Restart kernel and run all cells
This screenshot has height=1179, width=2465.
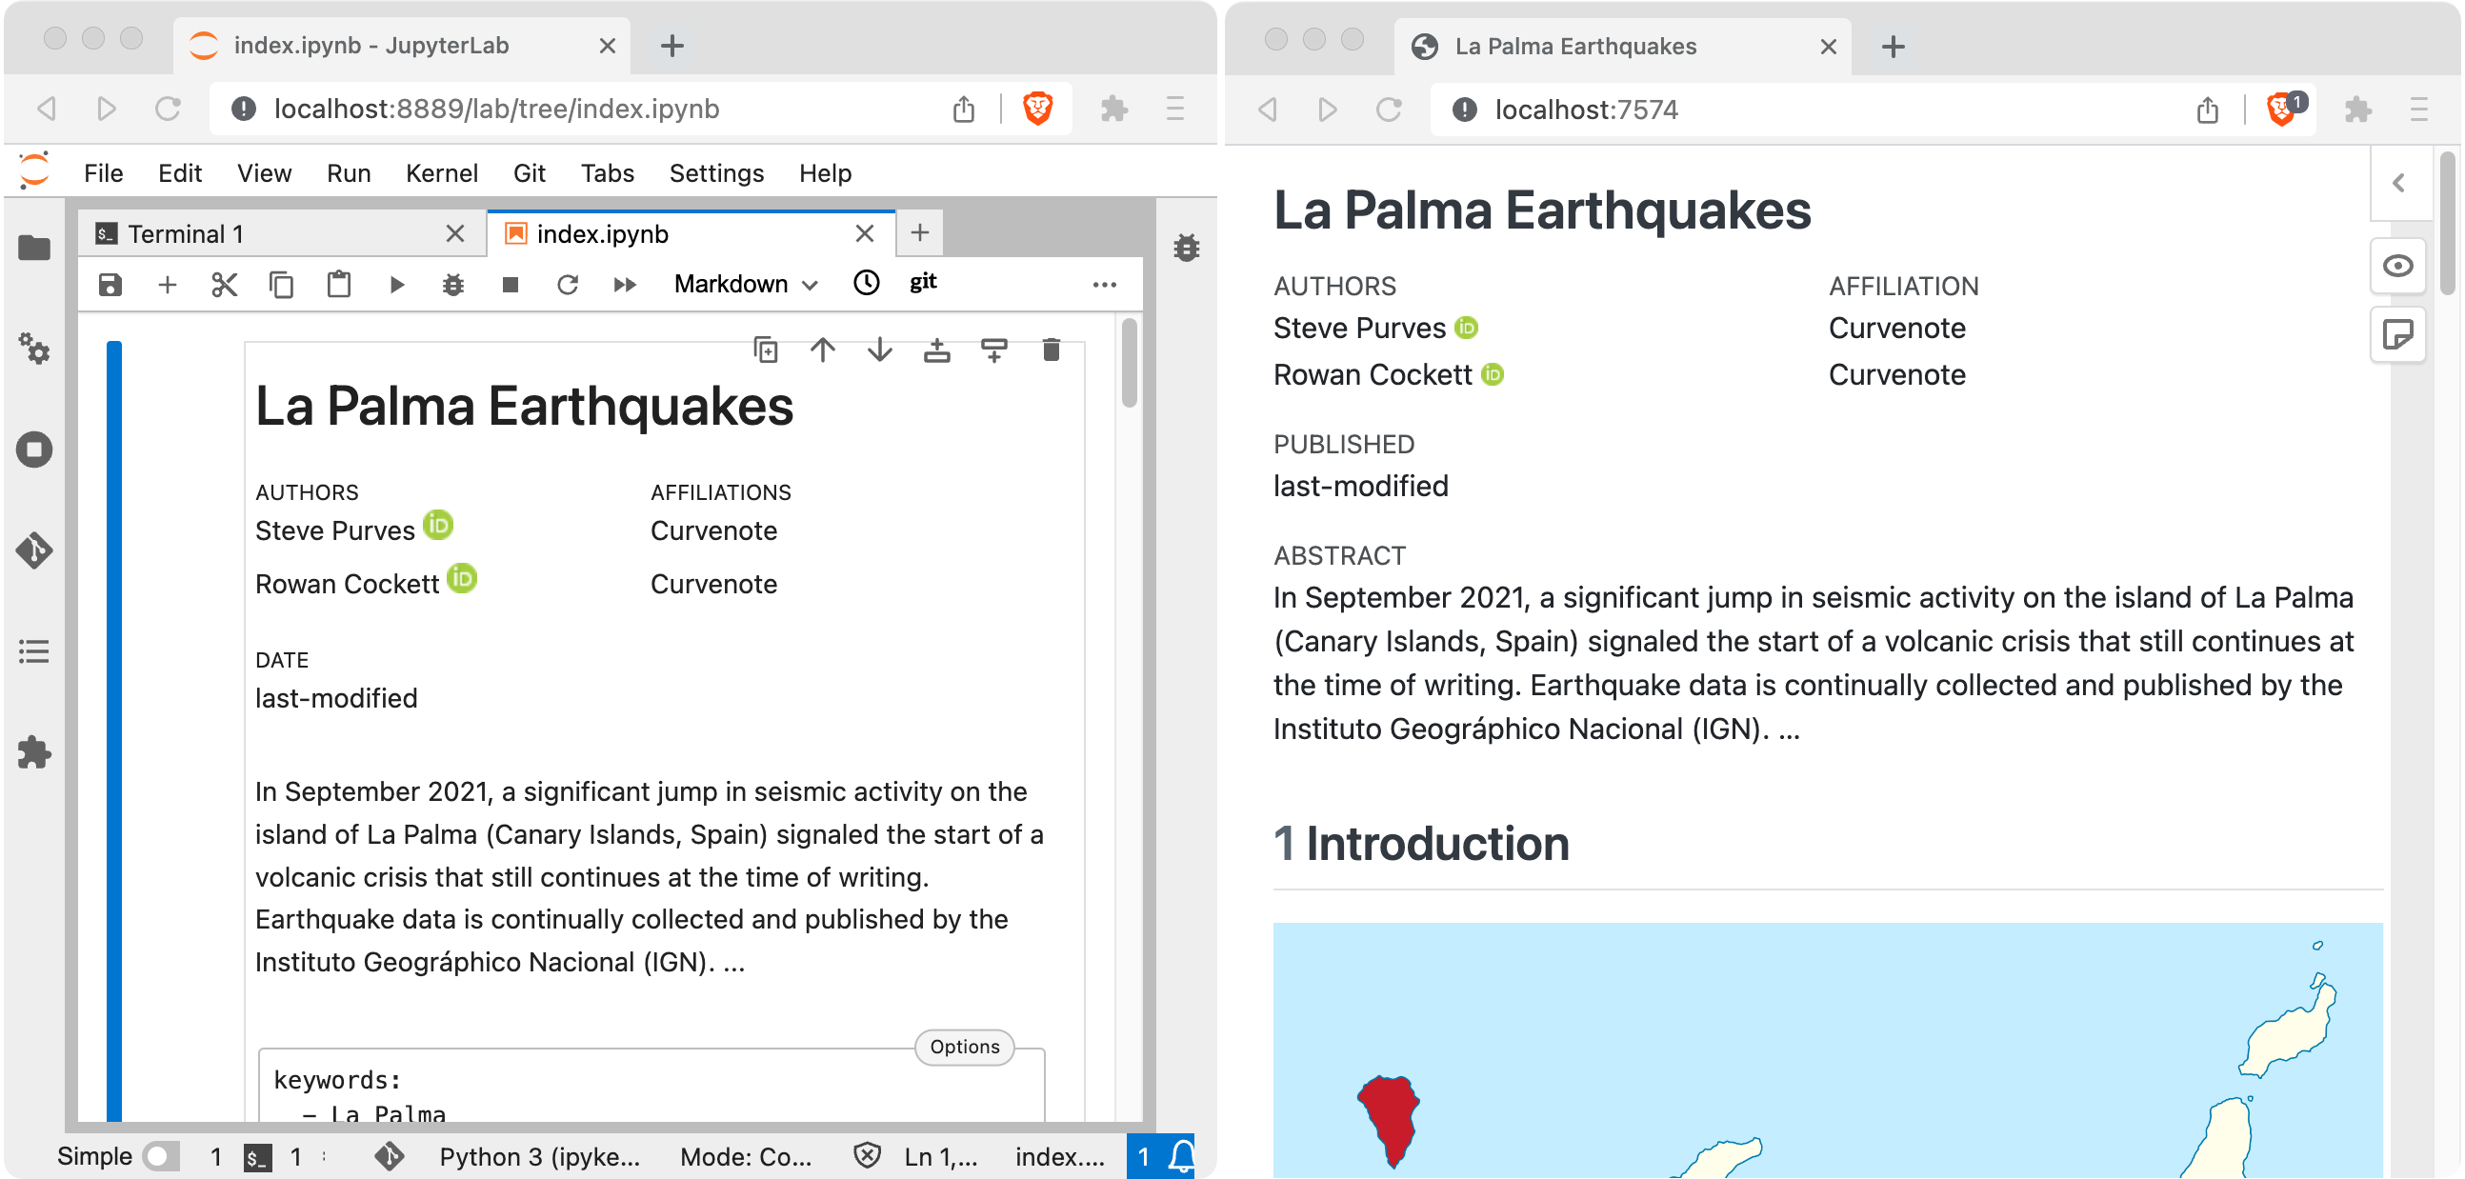pos(624,283)
